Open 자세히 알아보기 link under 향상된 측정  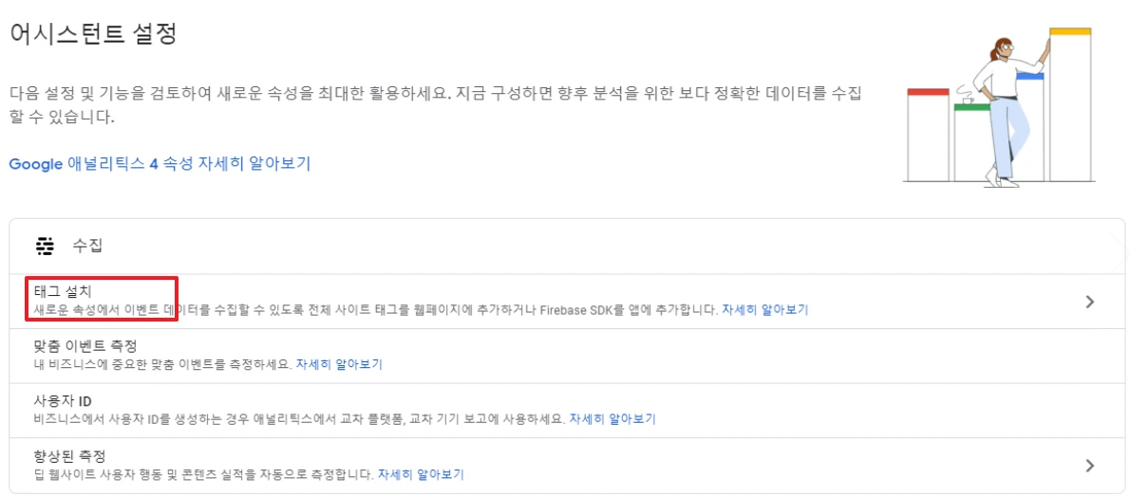421,473
